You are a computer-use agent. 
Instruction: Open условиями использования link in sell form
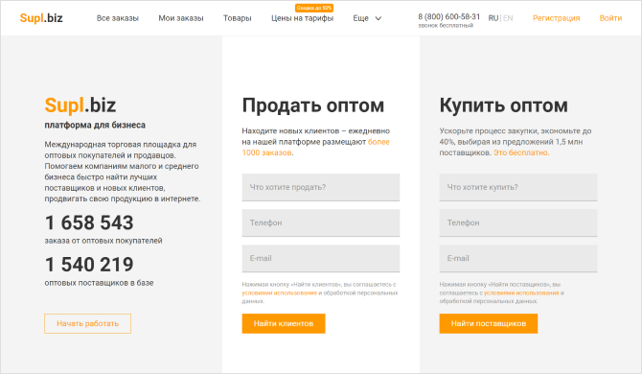279,292
